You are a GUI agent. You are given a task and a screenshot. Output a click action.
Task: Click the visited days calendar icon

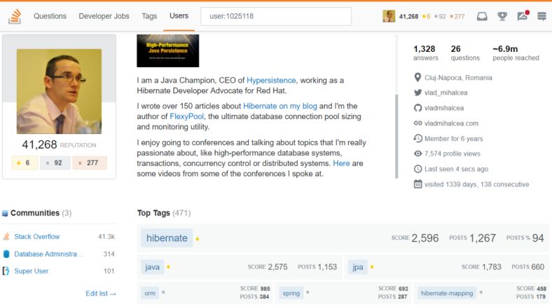(418, 184)
